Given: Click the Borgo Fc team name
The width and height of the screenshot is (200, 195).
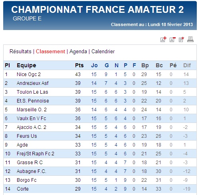Looking at the screenshot, I should coord(27,180).
